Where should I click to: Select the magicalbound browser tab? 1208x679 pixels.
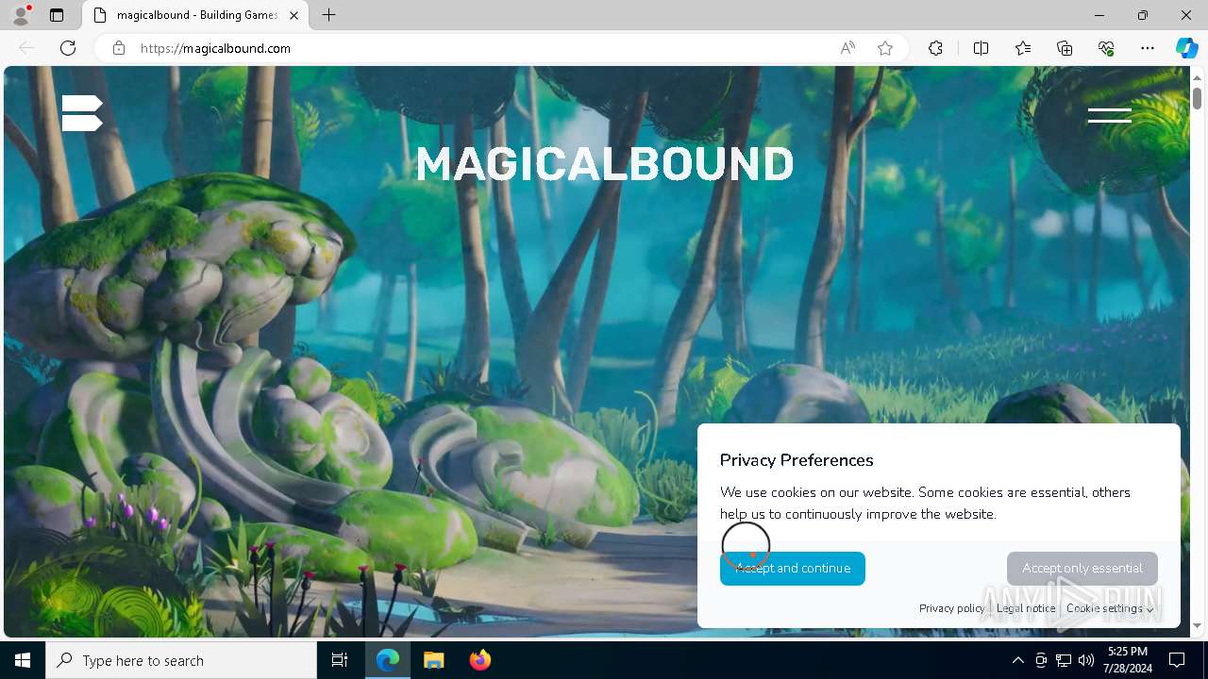[x=195, y=15]
